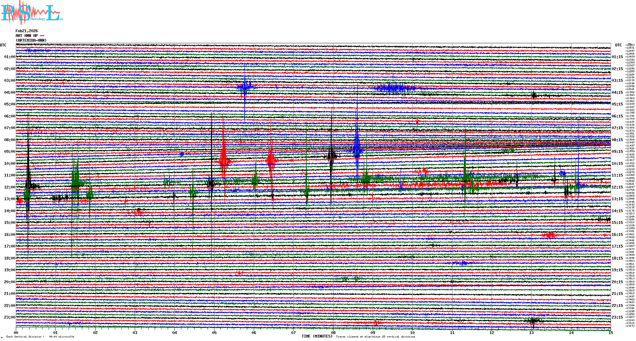The width and height of the screenshot is (636, 341).
Task: Select the 12:15 right time label
Action: click(x=617, y=187)
